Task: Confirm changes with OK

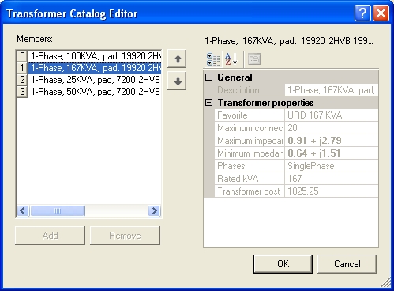Action: point(283,264)
